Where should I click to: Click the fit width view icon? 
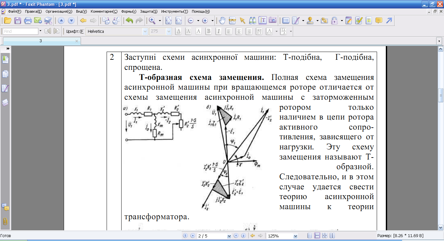pyautogui.click(x=178, y=20)
